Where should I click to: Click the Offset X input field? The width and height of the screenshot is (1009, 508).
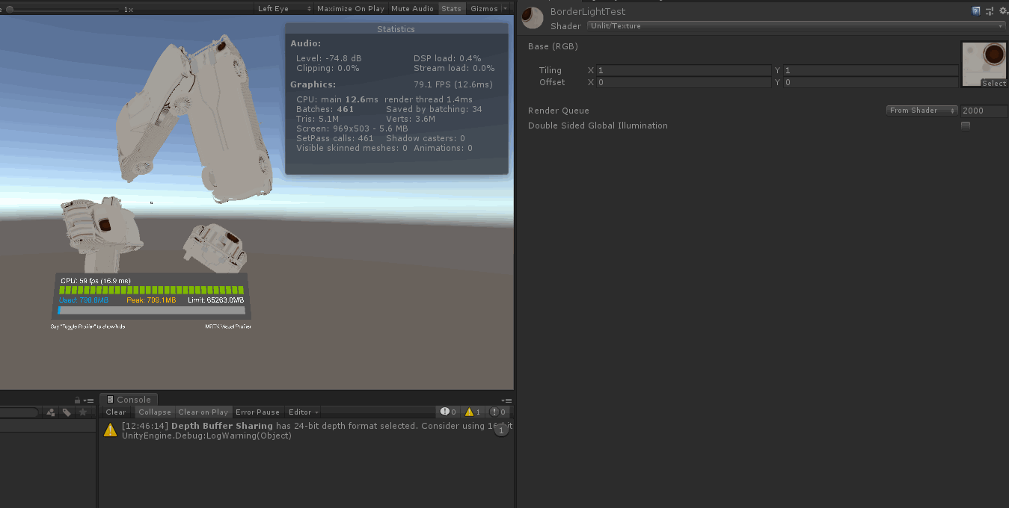pos(684,82)
